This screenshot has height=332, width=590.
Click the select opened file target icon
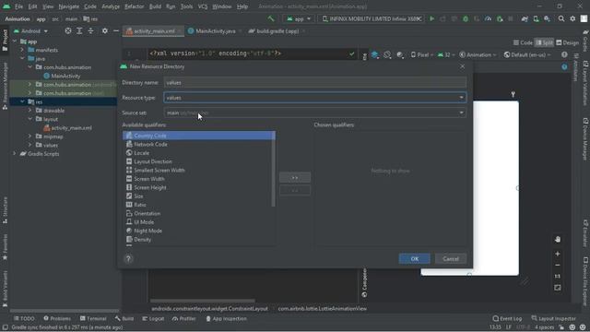click(x=68, y=30)
